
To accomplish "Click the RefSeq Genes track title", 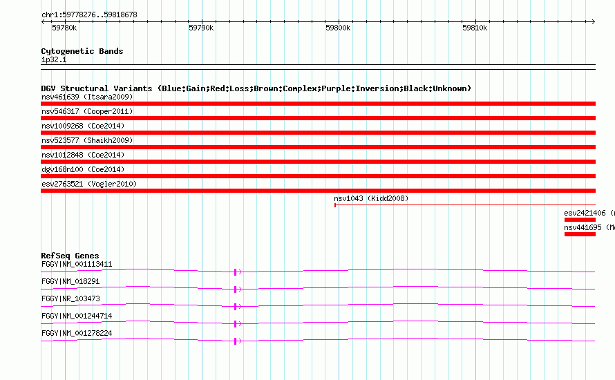I will (x=70, y=256).
